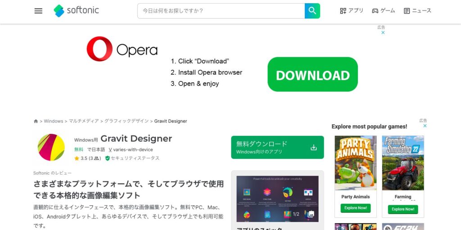Click the Windows breadcrumb link
The image size is (461, 230).
(x=53, y=121)
